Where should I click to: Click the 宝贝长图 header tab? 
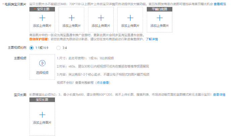[42, 100]
